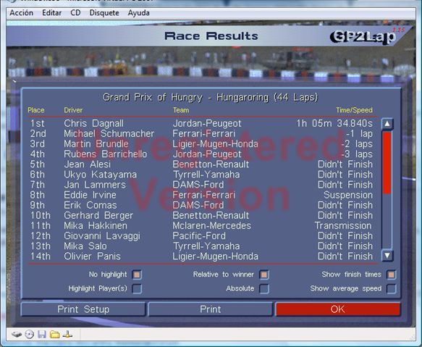
Task: Open the Editar menu
Action: (51, 13)
